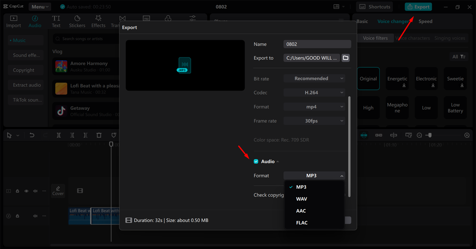Viewport: 476px width, 249px height.
Task: Lock the audio track
Action: coord(17,216)
